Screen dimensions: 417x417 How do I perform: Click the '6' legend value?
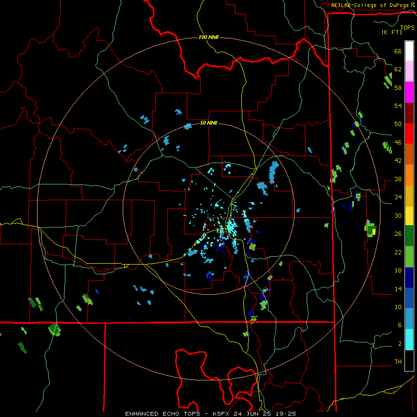click(x=400, y=325)
